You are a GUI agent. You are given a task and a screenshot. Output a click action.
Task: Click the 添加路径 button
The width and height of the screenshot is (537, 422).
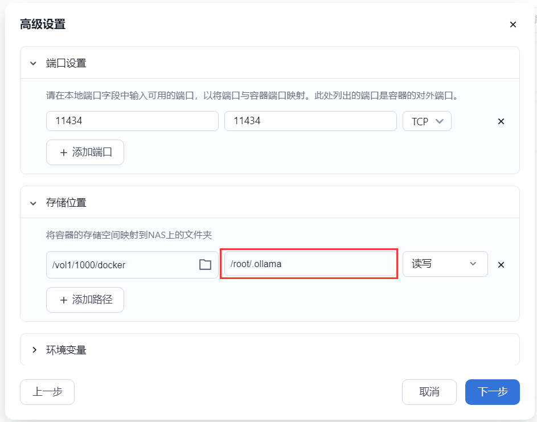85,300
